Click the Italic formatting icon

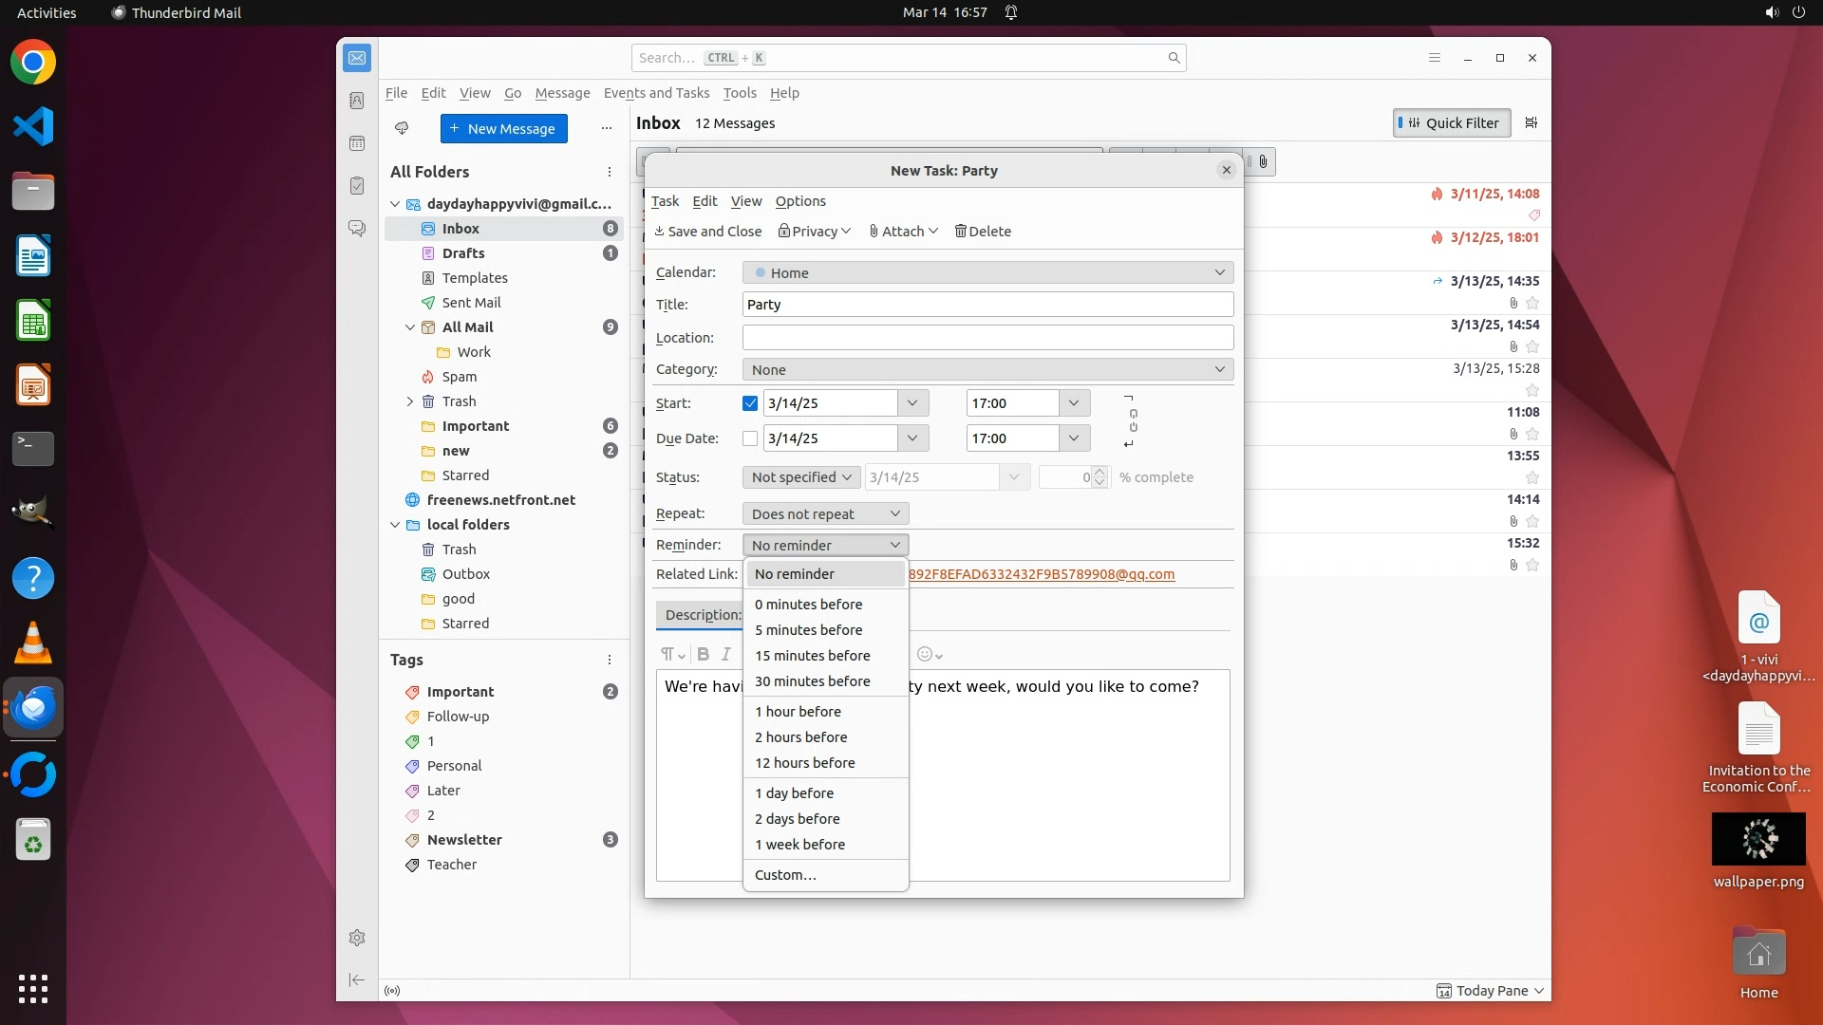(x=726, y=654)
